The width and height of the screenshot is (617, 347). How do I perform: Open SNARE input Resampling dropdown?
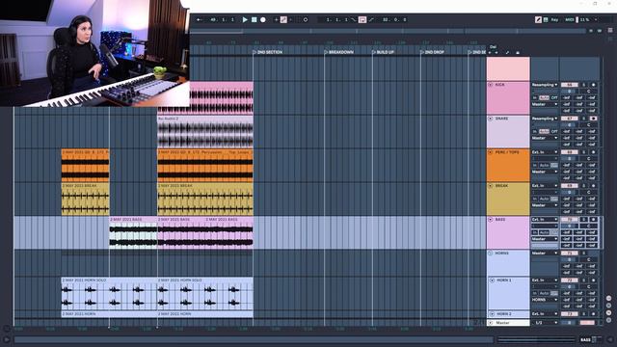click(545, 119)
